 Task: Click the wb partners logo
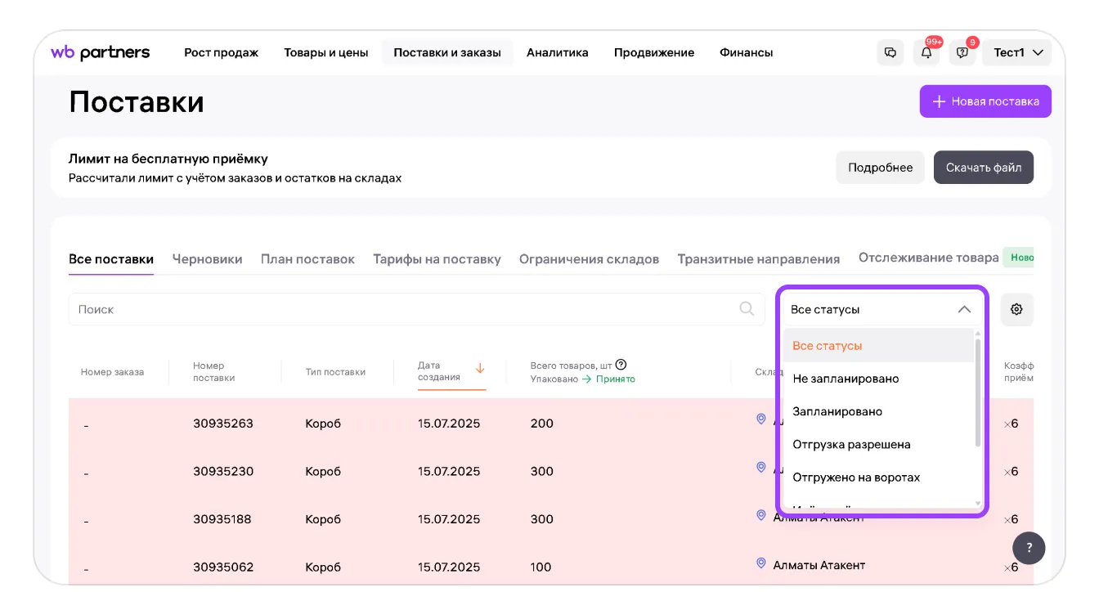pos(101,52)
